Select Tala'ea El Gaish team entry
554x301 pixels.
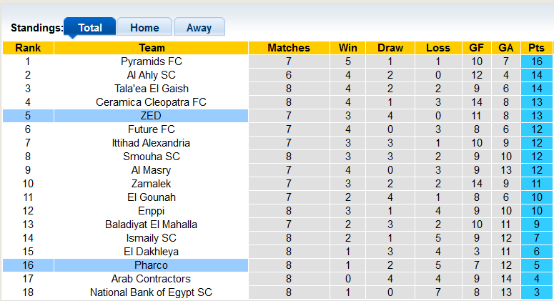tap(152, 89)
